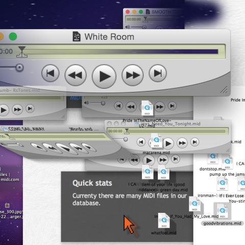Select the whatfool.mid file icon
The image size is (245, 245).
pos(164,220)
